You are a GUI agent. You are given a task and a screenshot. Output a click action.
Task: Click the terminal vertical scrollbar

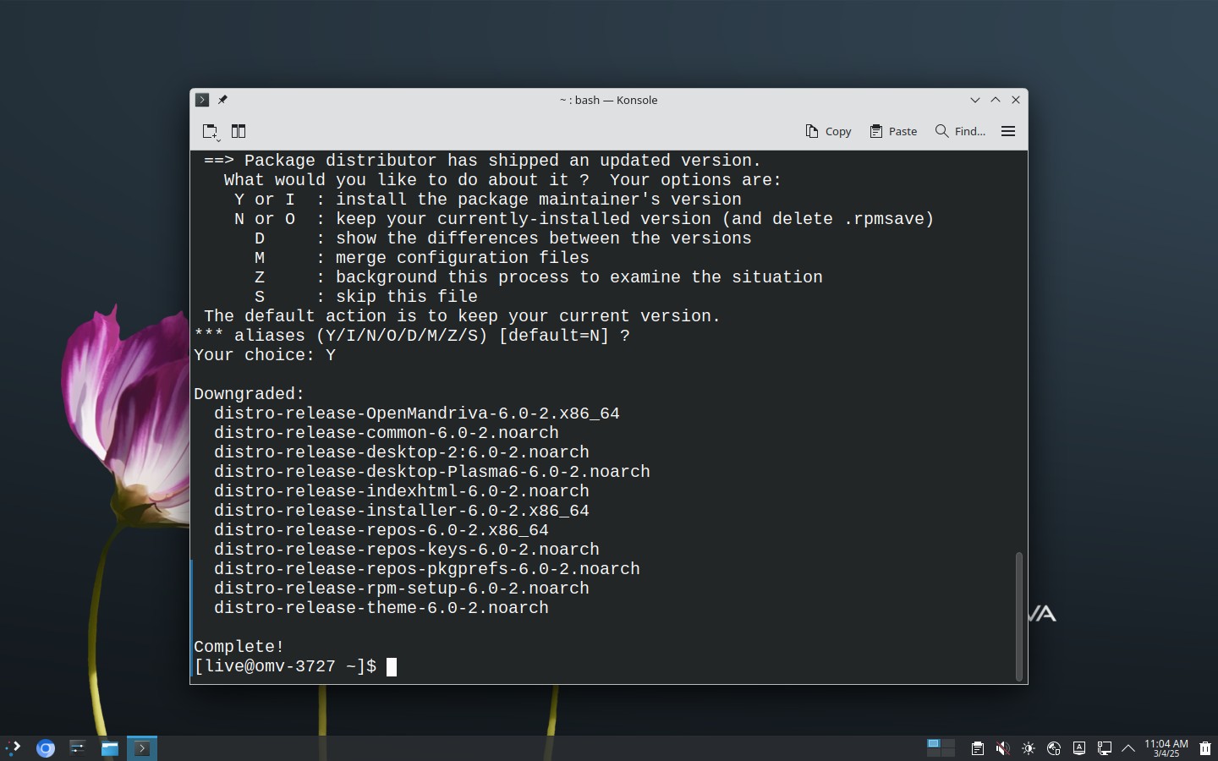1019,616
